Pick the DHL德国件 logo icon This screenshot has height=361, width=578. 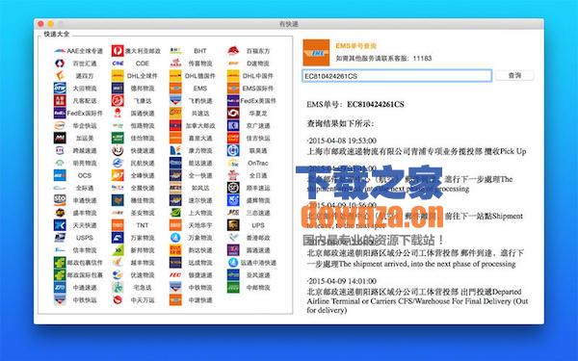175,76
